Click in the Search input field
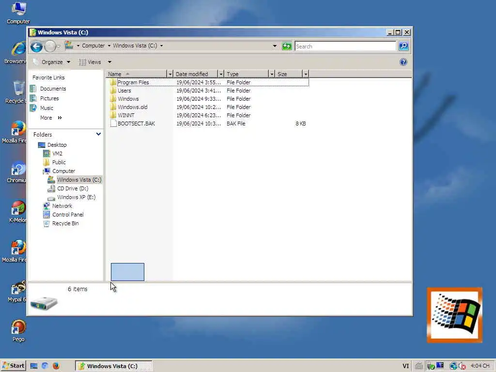This screenshot has width=496, height=372. pos(345,46)
